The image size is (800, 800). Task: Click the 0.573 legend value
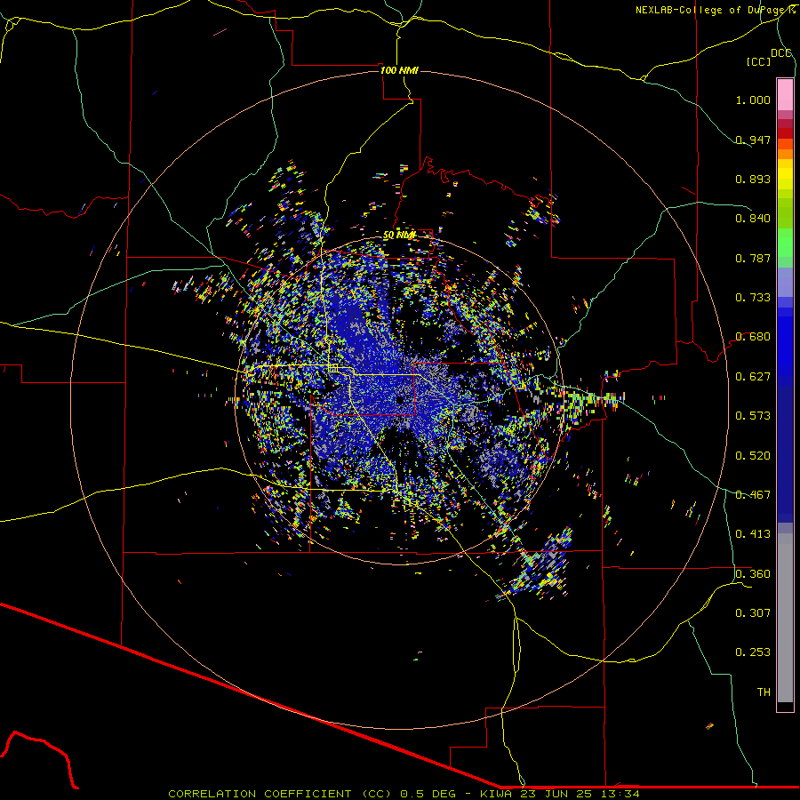(x=753, y=416)
